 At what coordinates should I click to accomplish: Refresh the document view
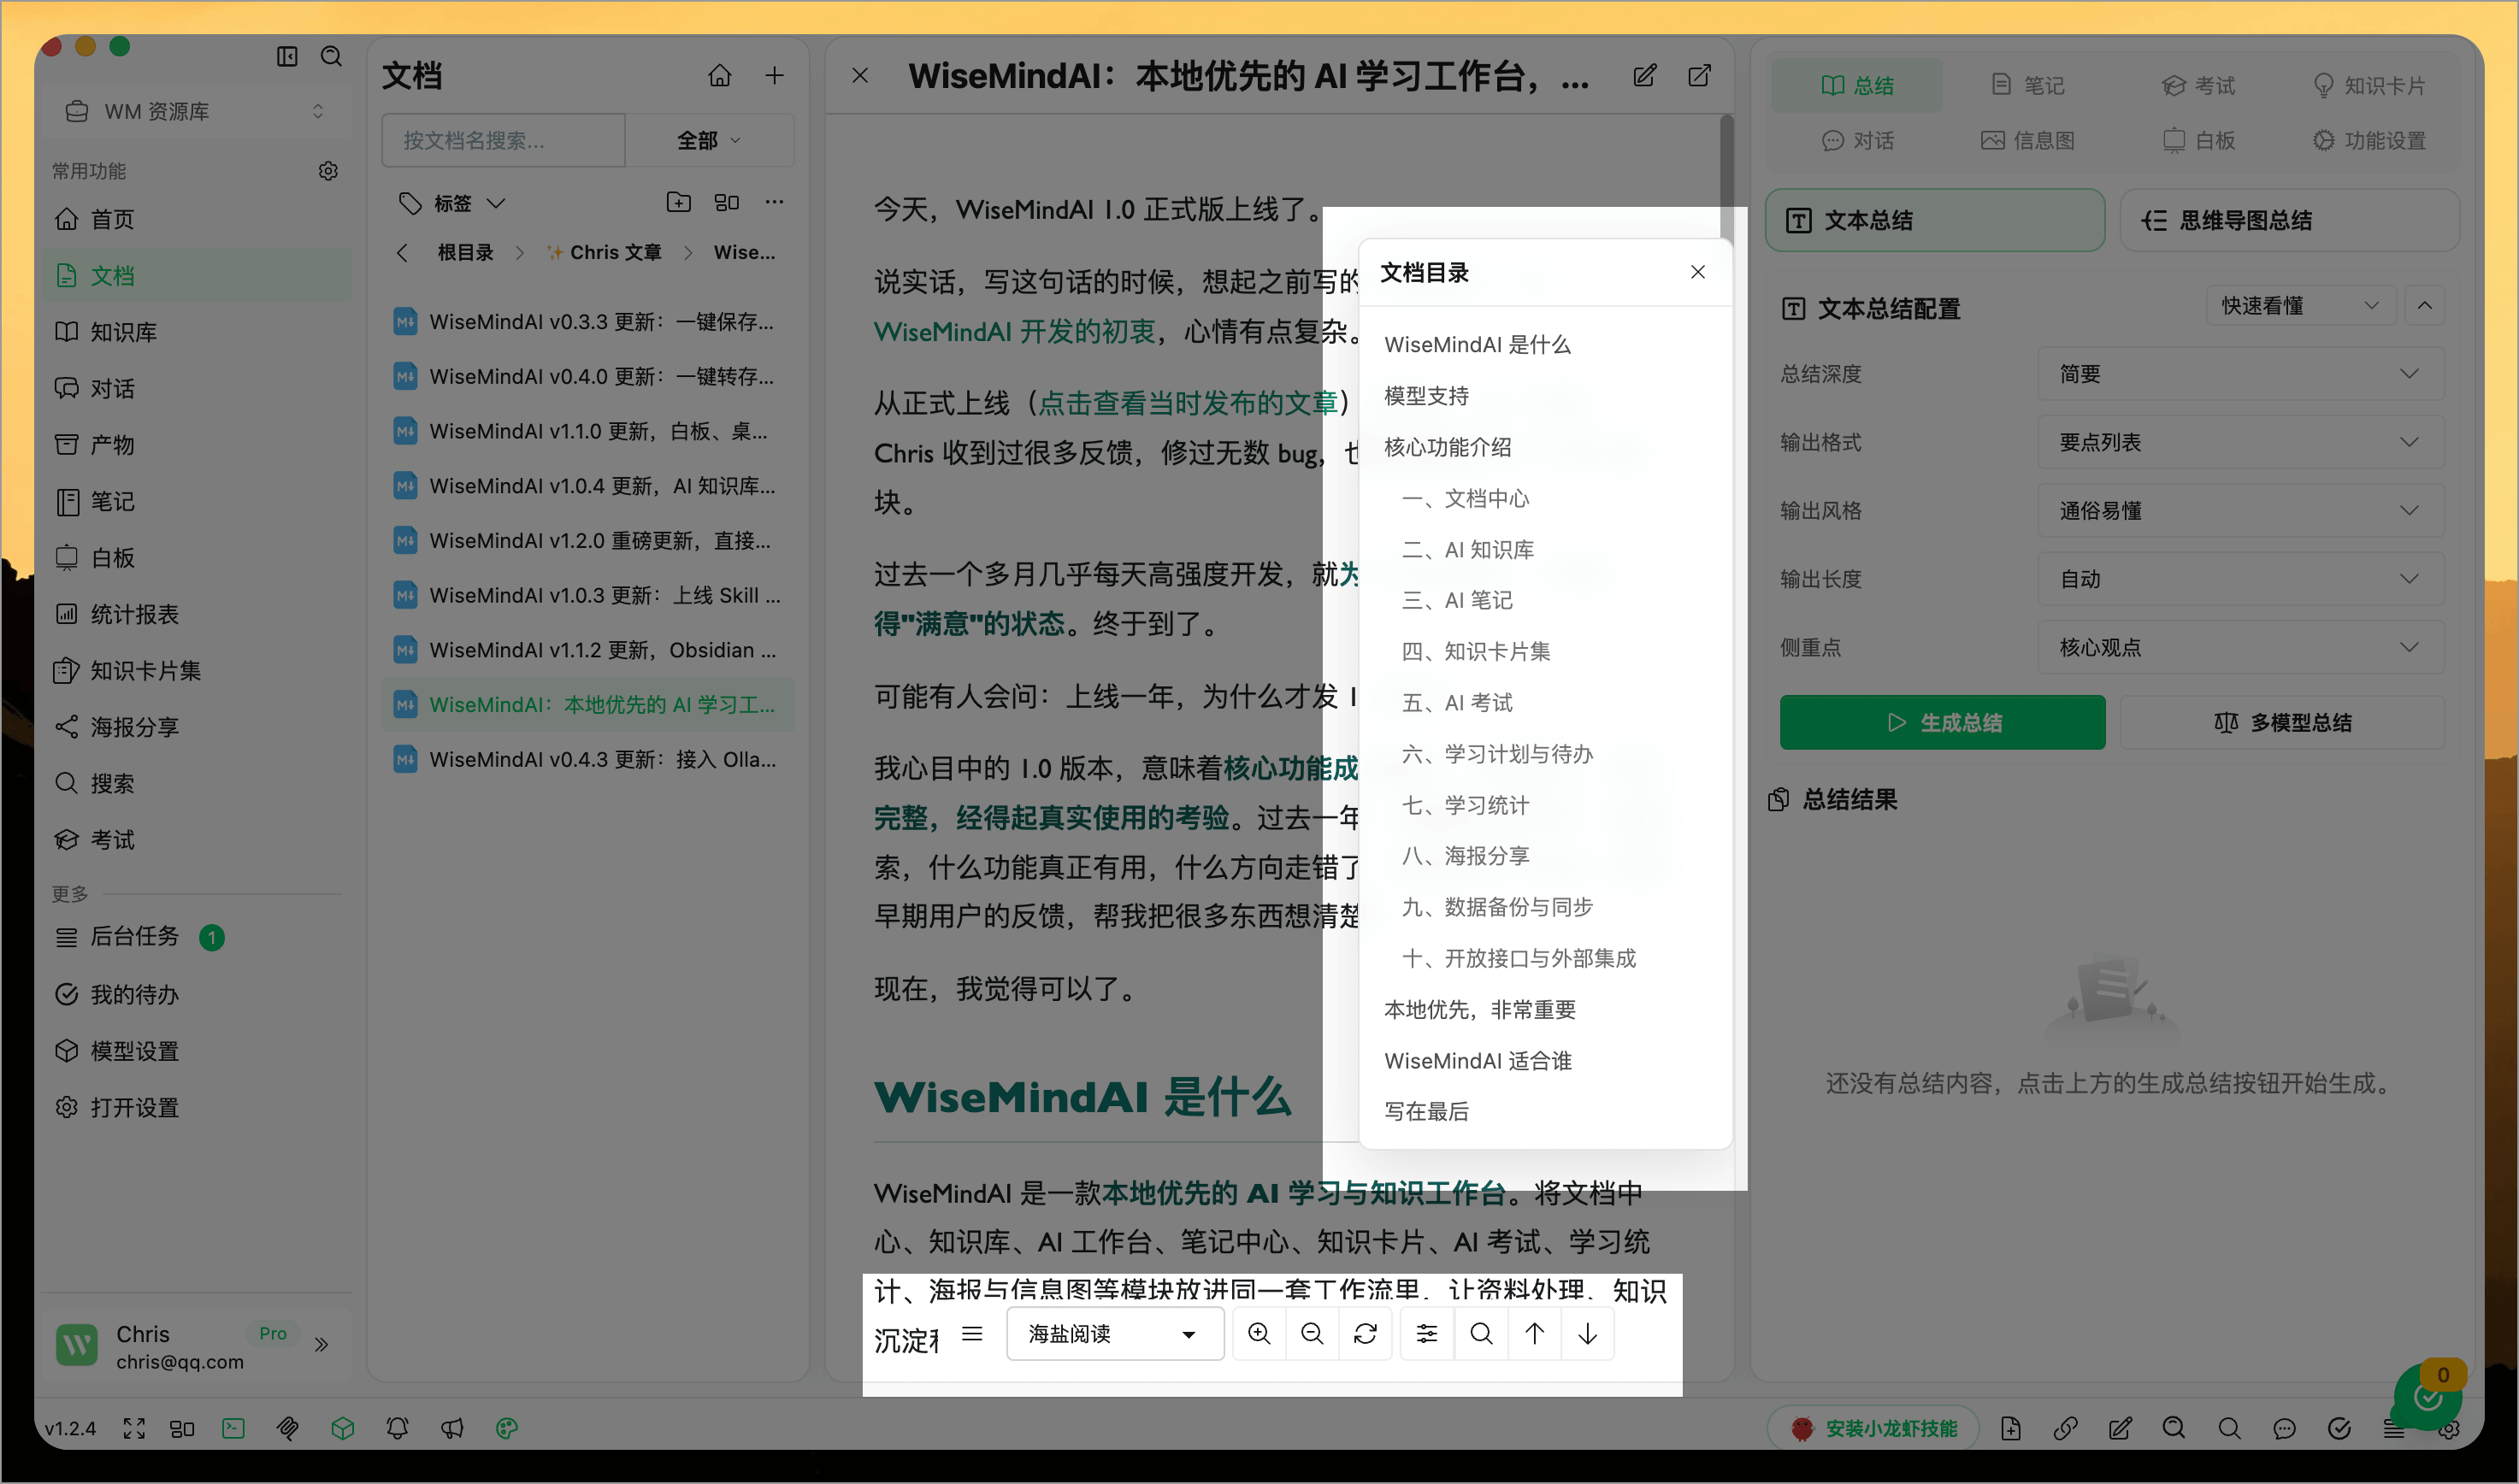(1365, 1333)
